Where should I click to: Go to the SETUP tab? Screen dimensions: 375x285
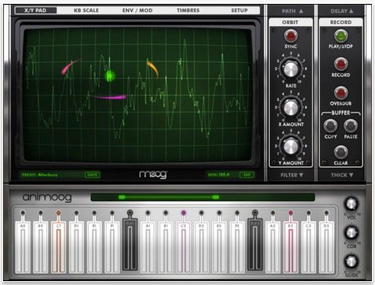pos(239,11)
